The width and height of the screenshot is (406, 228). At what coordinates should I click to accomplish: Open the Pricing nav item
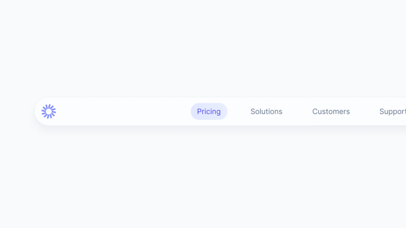click(x=209, y=111)
